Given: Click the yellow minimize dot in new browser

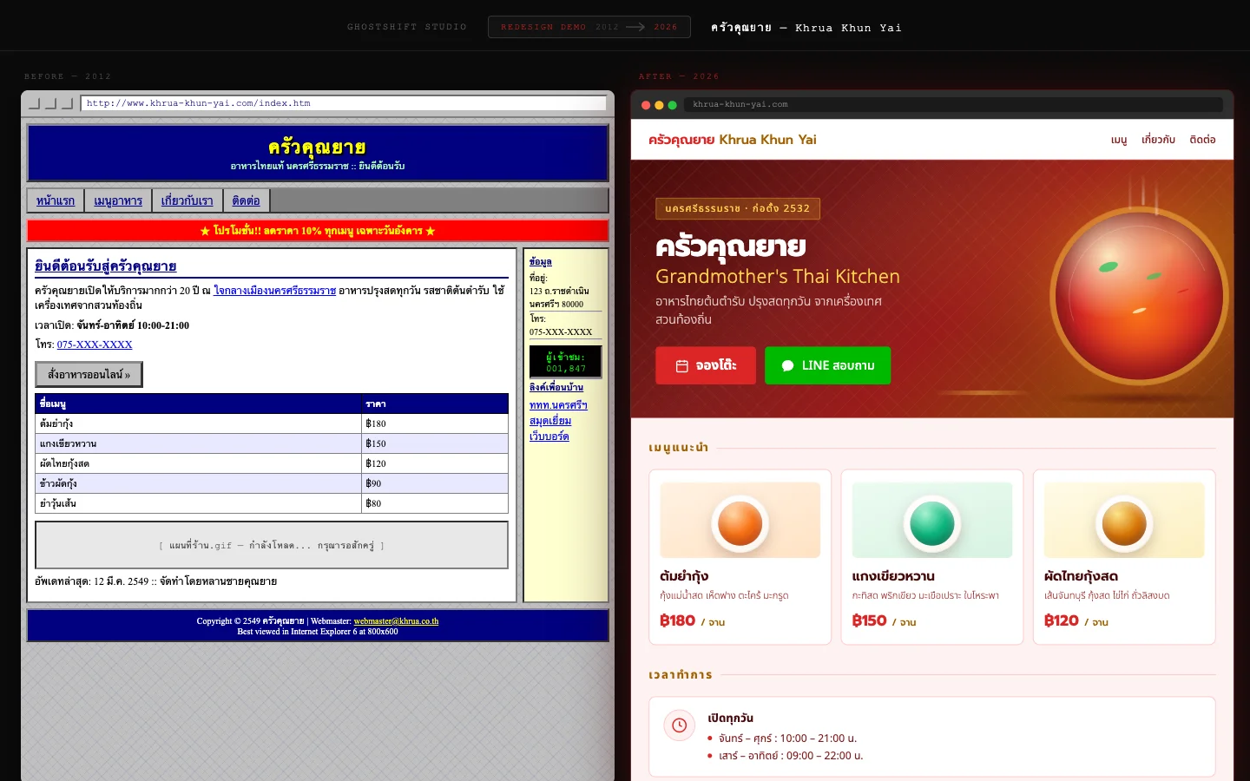Looking at the screenshot, I should click(x=659, y=105).
